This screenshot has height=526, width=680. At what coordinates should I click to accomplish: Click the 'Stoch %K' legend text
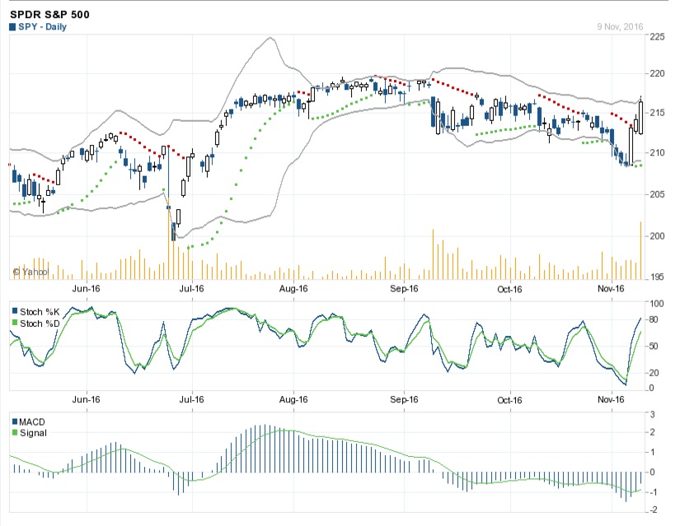click(40, 311)
